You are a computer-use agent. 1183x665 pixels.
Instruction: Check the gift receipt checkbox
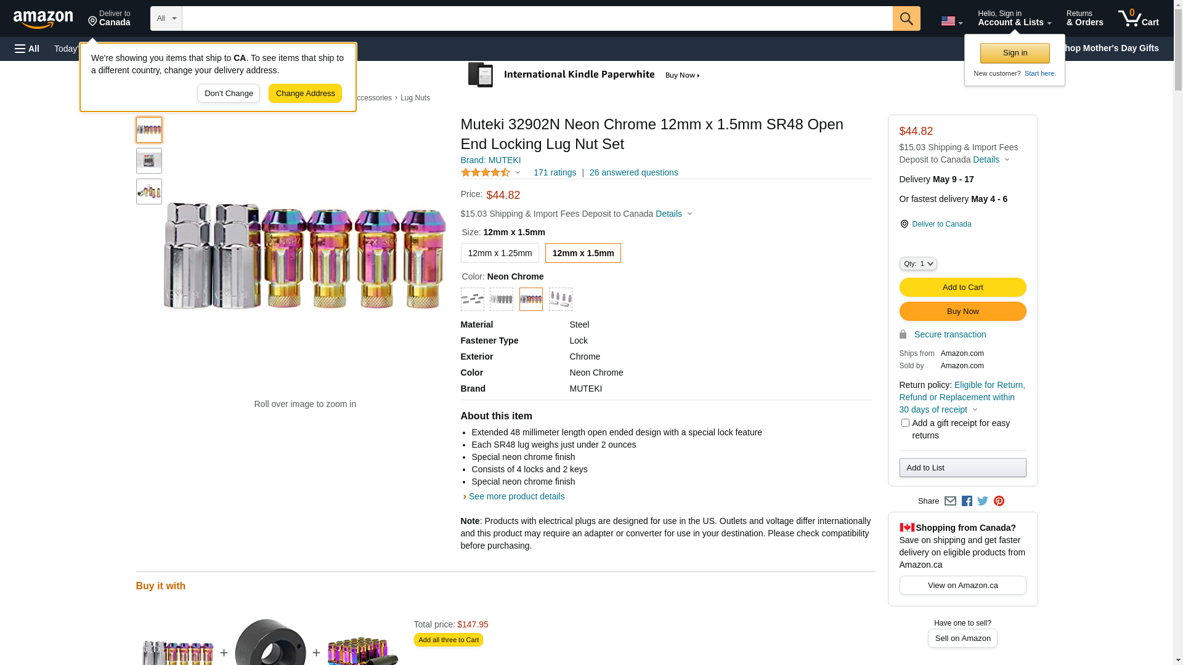click(x=905, y=423)
